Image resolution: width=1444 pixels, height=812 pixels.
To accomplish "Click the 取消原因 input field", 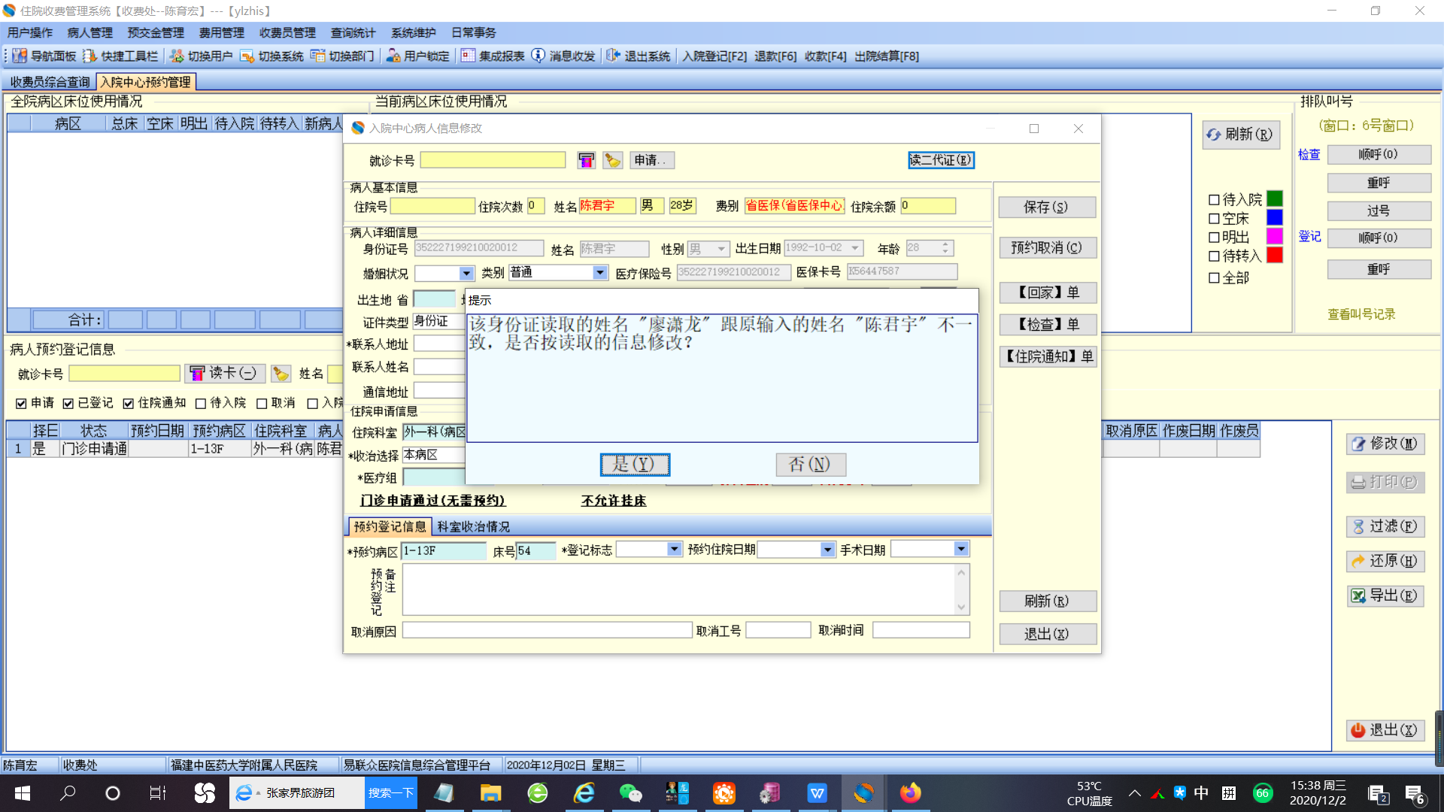I will coord(547,631).
